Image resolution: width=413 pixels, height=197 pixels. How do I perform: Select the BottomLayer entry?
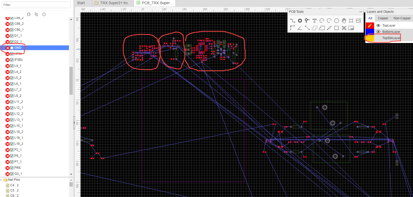click(391, 32)
